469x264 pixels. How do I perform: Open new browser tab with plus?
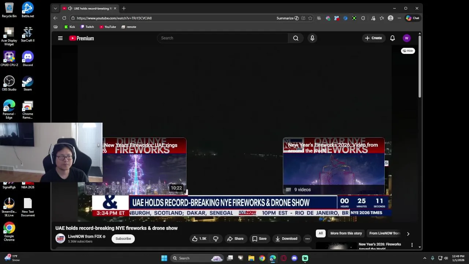pyautogui.click(x=124, y=8)
